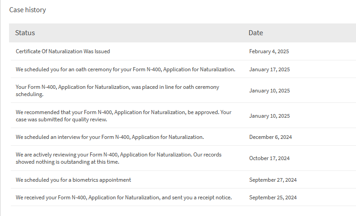Click the September 25, 2024 date
The image size is (356, 216).
(x=273, y=198)
